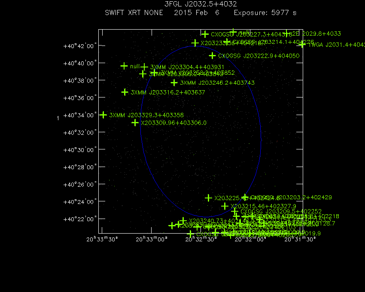Click cross marker of 3XMM J203304.4+403931
Image resolution: width=365 pixels, height=292 pixels.
click(144, 67)
